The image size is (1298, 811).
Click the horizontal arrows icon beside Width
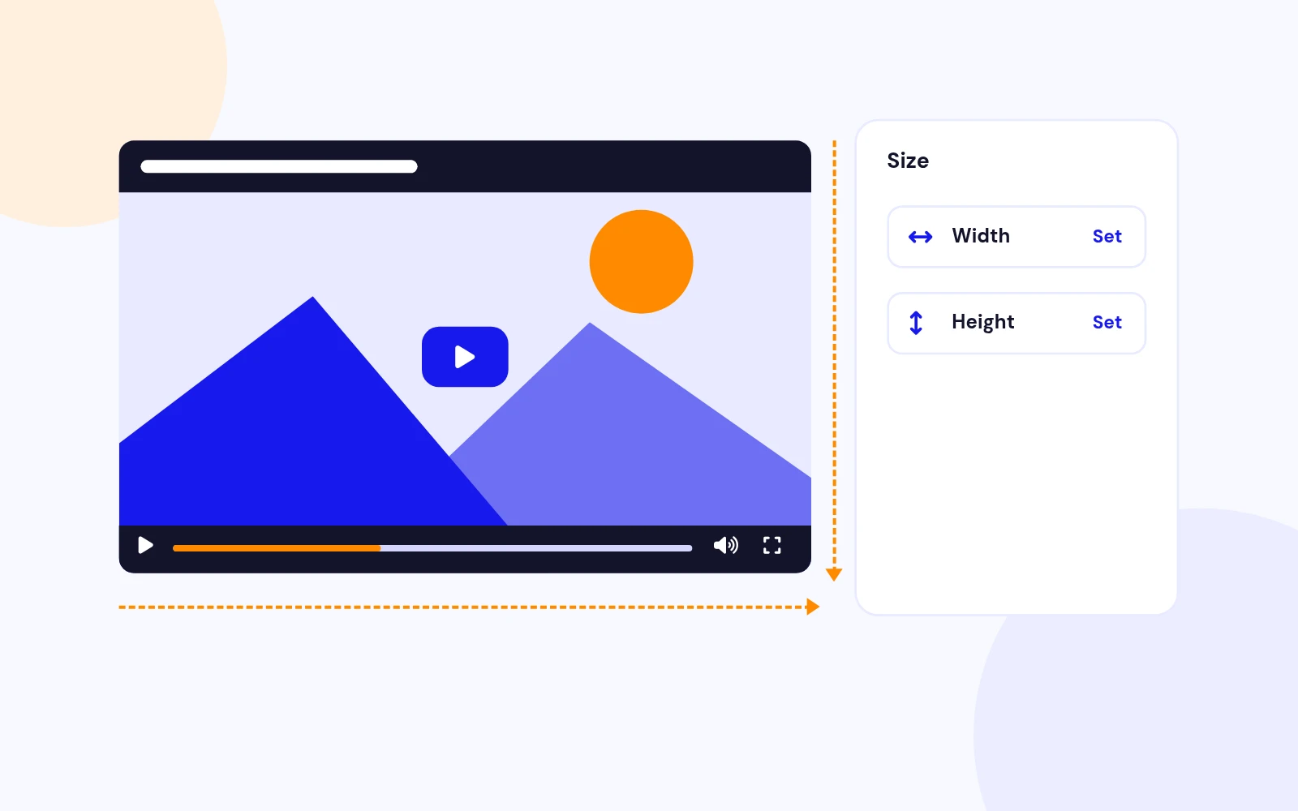click(921, 237)
